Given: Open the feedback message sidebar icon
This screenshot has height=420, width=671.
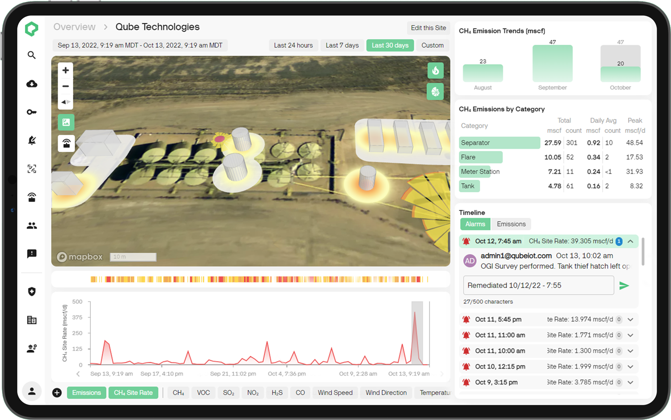Looking at the screenshot, I should pos(31,254).
